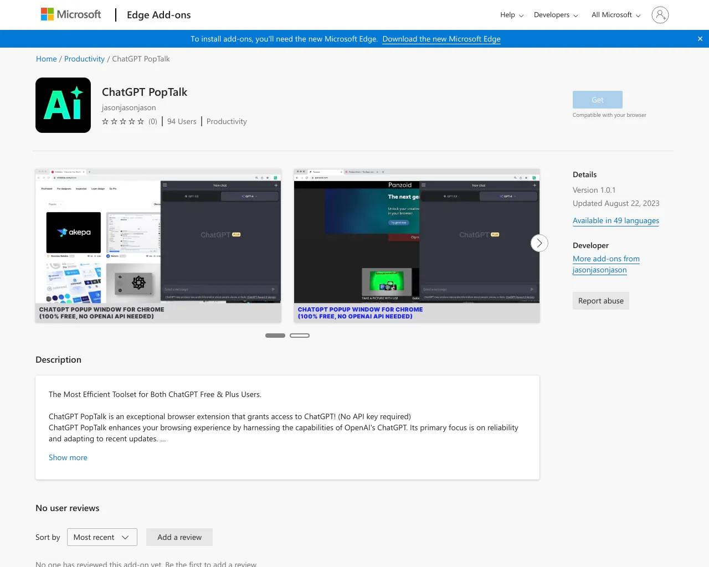709x567 pixels.
Task: Click the Add a review button
Action: click(179, 537)
